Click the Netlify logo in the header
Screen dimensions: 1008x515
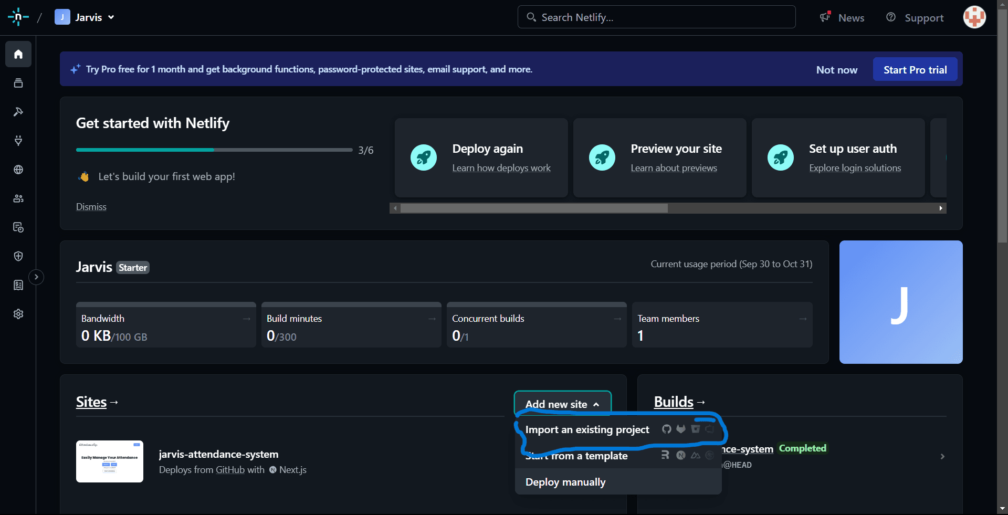18,17
